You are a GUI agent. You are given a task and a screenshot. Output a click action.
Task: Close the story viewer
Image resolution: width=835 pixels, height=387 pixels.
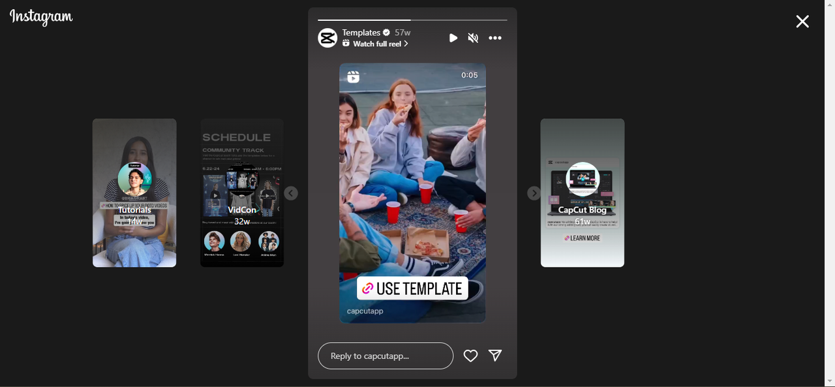802,22
